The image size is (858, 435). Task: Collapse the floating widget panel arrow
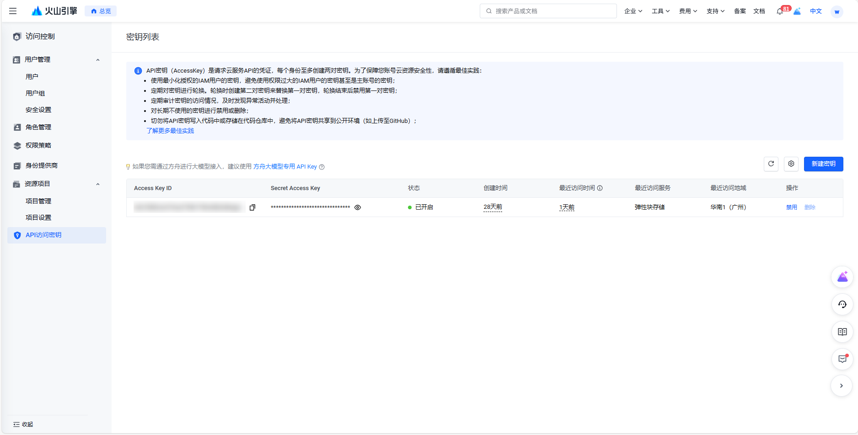tap(841, 386)
